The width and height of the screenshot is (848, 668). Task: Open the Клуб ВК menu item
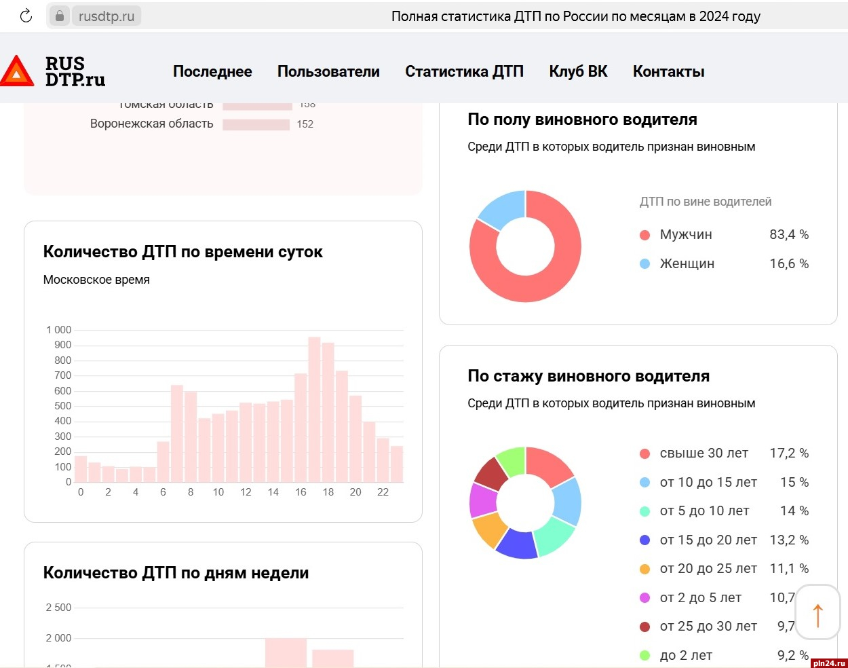(578, 71)
